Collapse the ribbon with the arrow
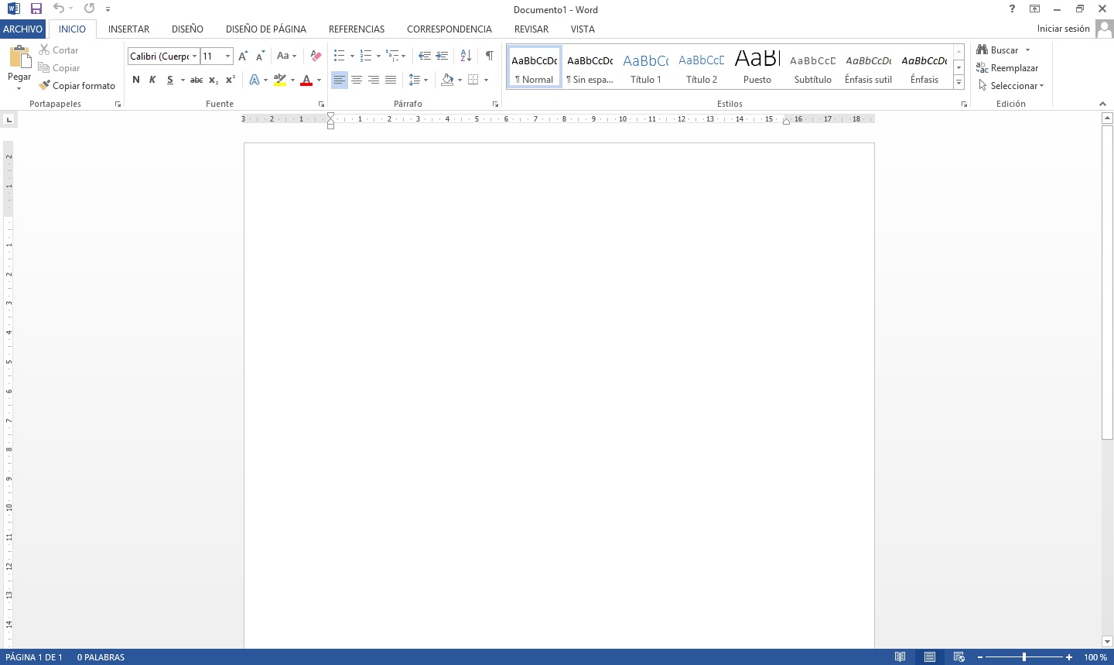1114x665 pixels. click(x=1102, y=104)
